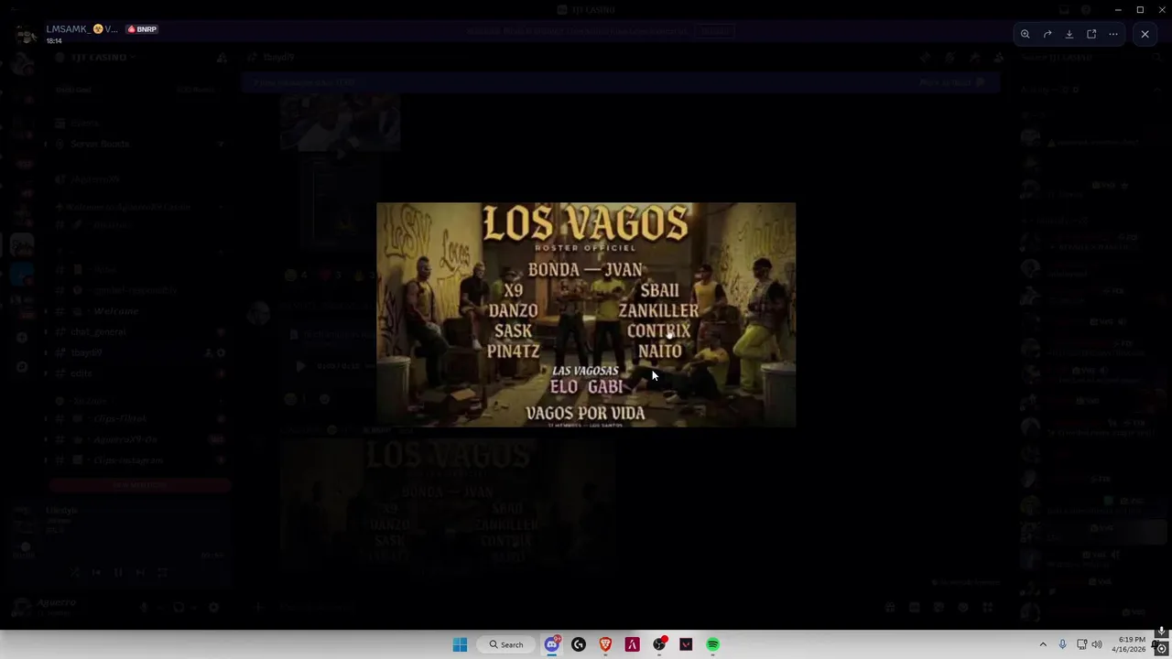
Task: Click the LMSAMK author name
Action: point(81,29)
